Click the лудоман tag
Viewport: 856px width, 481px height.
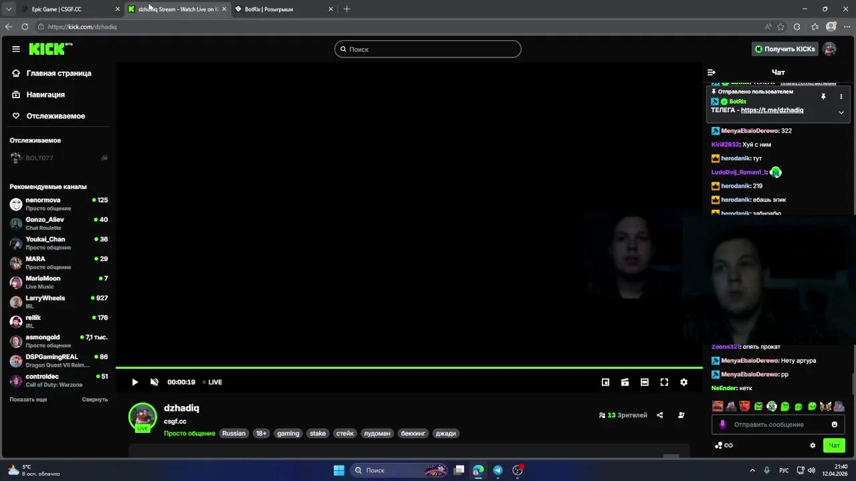pos(377,434)
